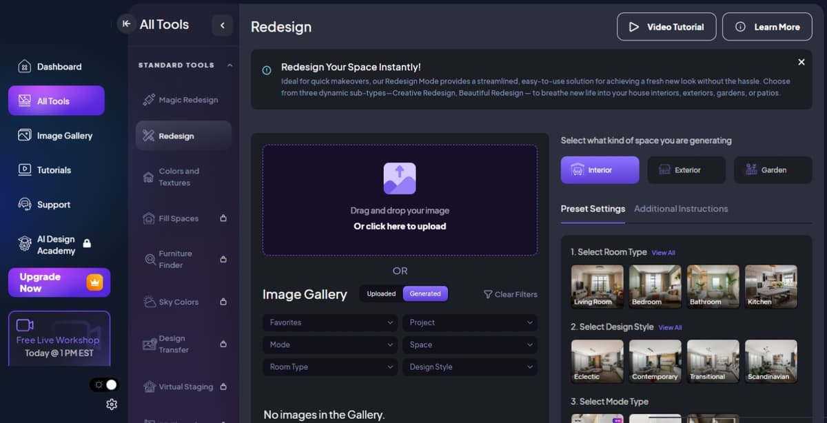Viewport: 827px width, 423px height.
Task: Select Garden space type
Action: pyautogui.click(x=773, y=169)
